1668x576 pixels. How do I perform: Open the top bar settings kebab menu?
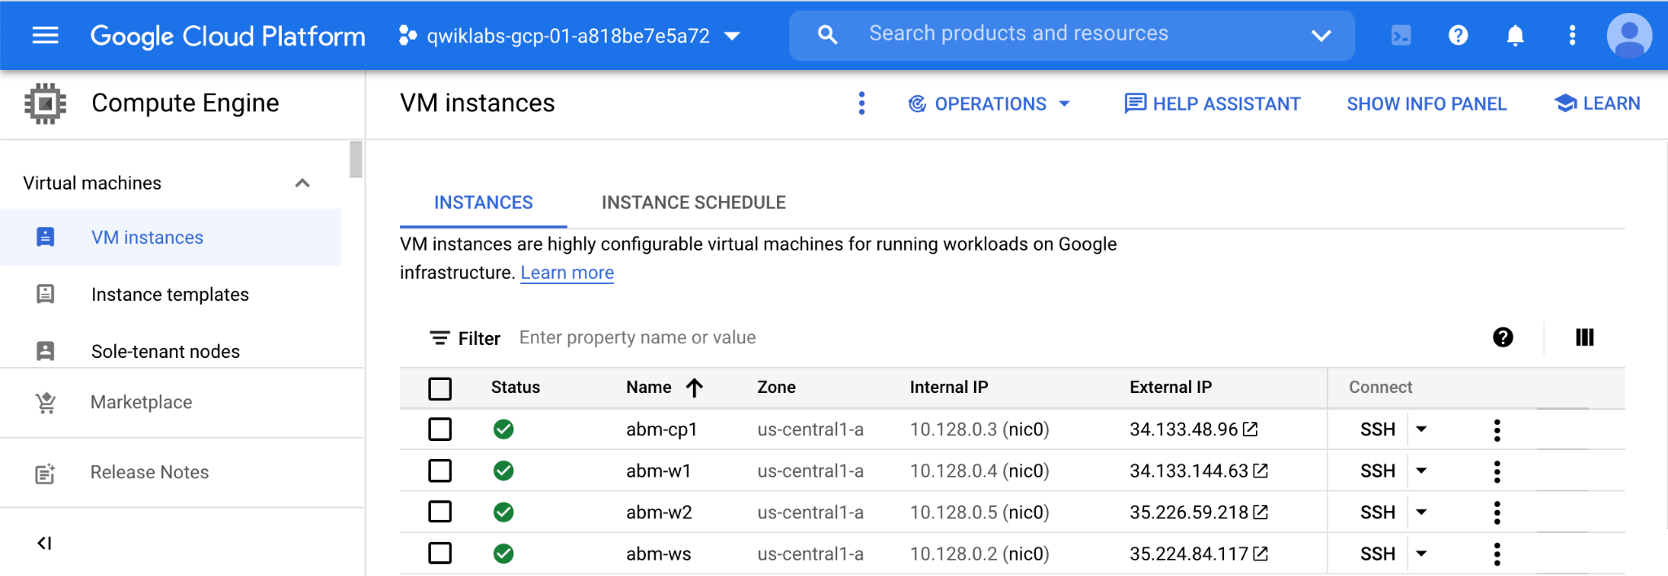(x=1572, y=35)
